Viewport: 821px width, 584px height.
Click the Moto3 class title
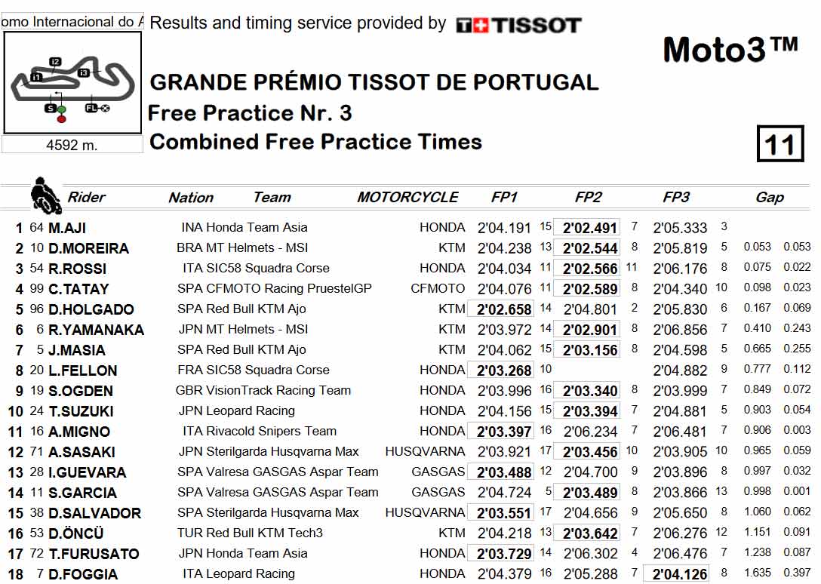[x=730, y=50]
